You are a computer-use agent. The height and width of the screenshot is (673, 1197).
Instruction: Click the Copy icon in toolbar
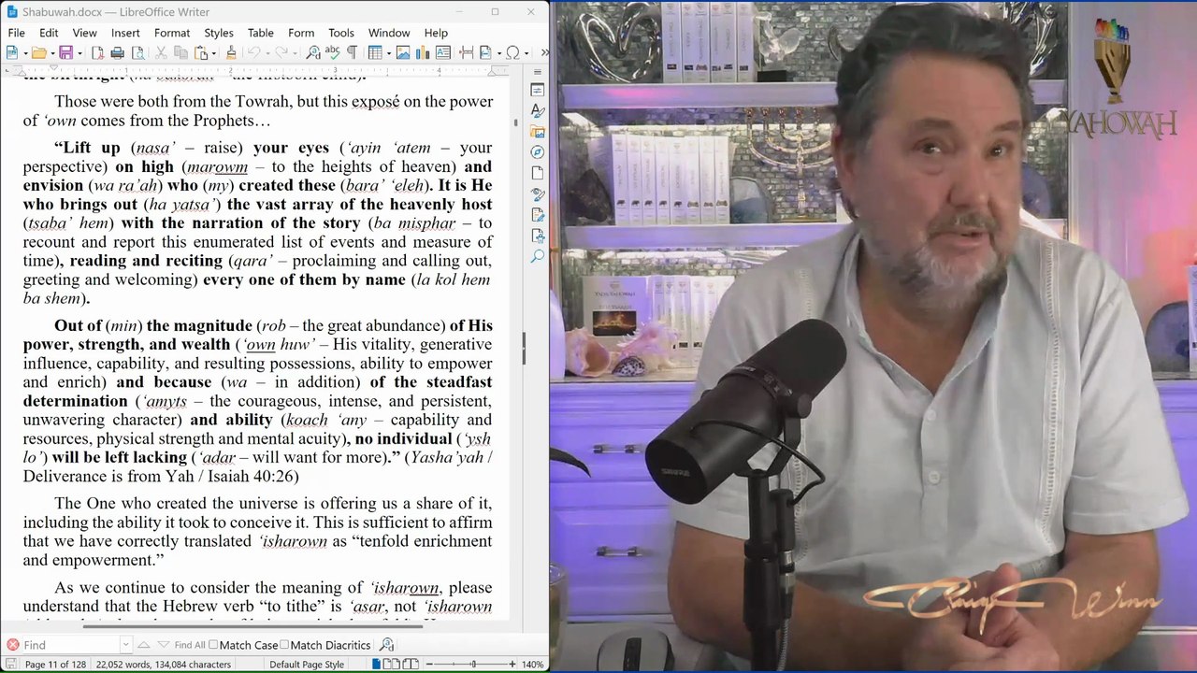tap(181, 53)
